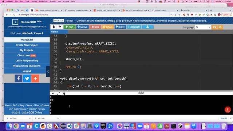233x131 pixels.
Task: Click the orange info icon beside Language
Action: click(214, 27)
